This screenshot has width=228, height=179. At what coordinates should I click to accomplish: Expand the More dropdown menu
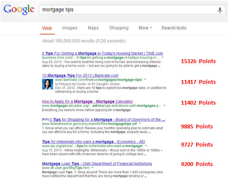click(145, 28)
